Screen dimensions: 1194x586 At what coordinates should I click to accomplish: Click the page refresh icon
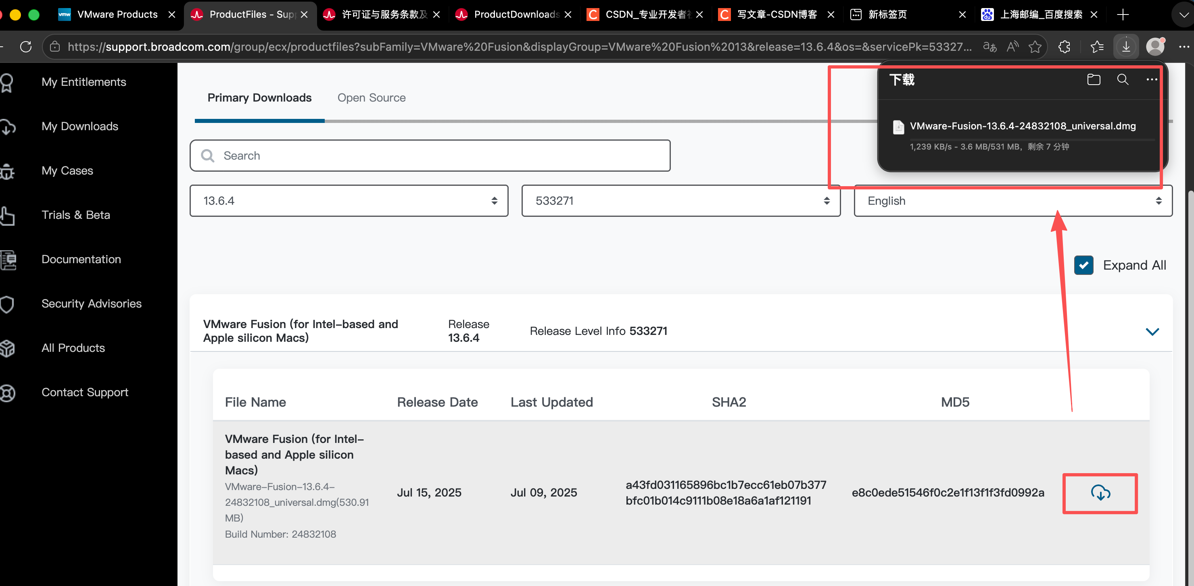click(x=26, y=46)
